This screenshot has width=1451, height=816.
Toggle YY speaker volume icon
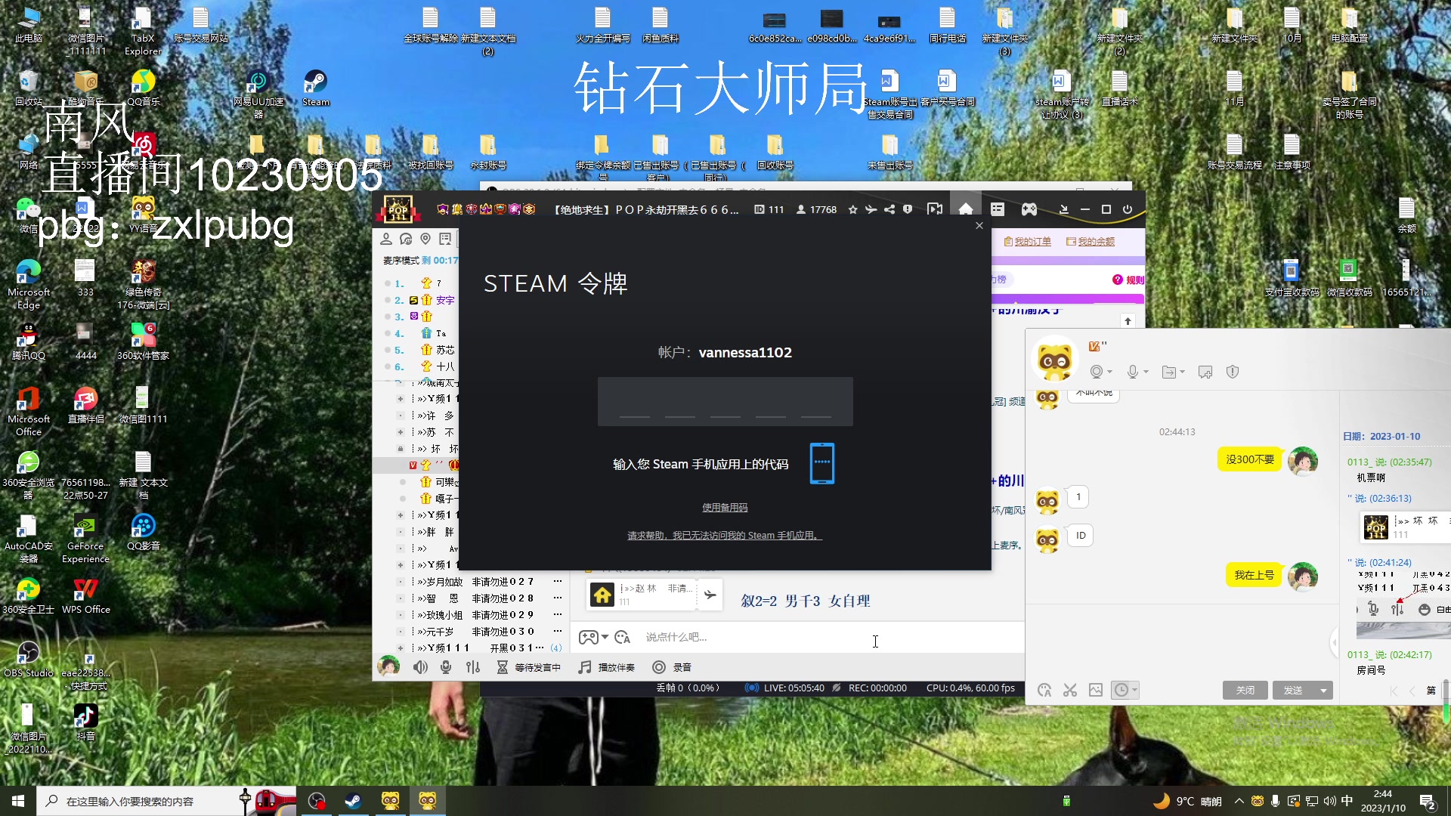pyautogui.click(x=420, y=667)
